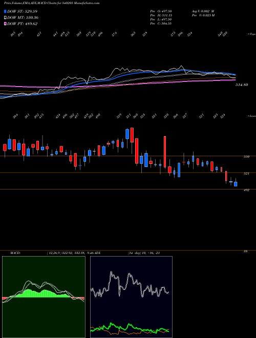Click the Tops label at upper right
Screen dimensions: 256x338
(252, 34)
